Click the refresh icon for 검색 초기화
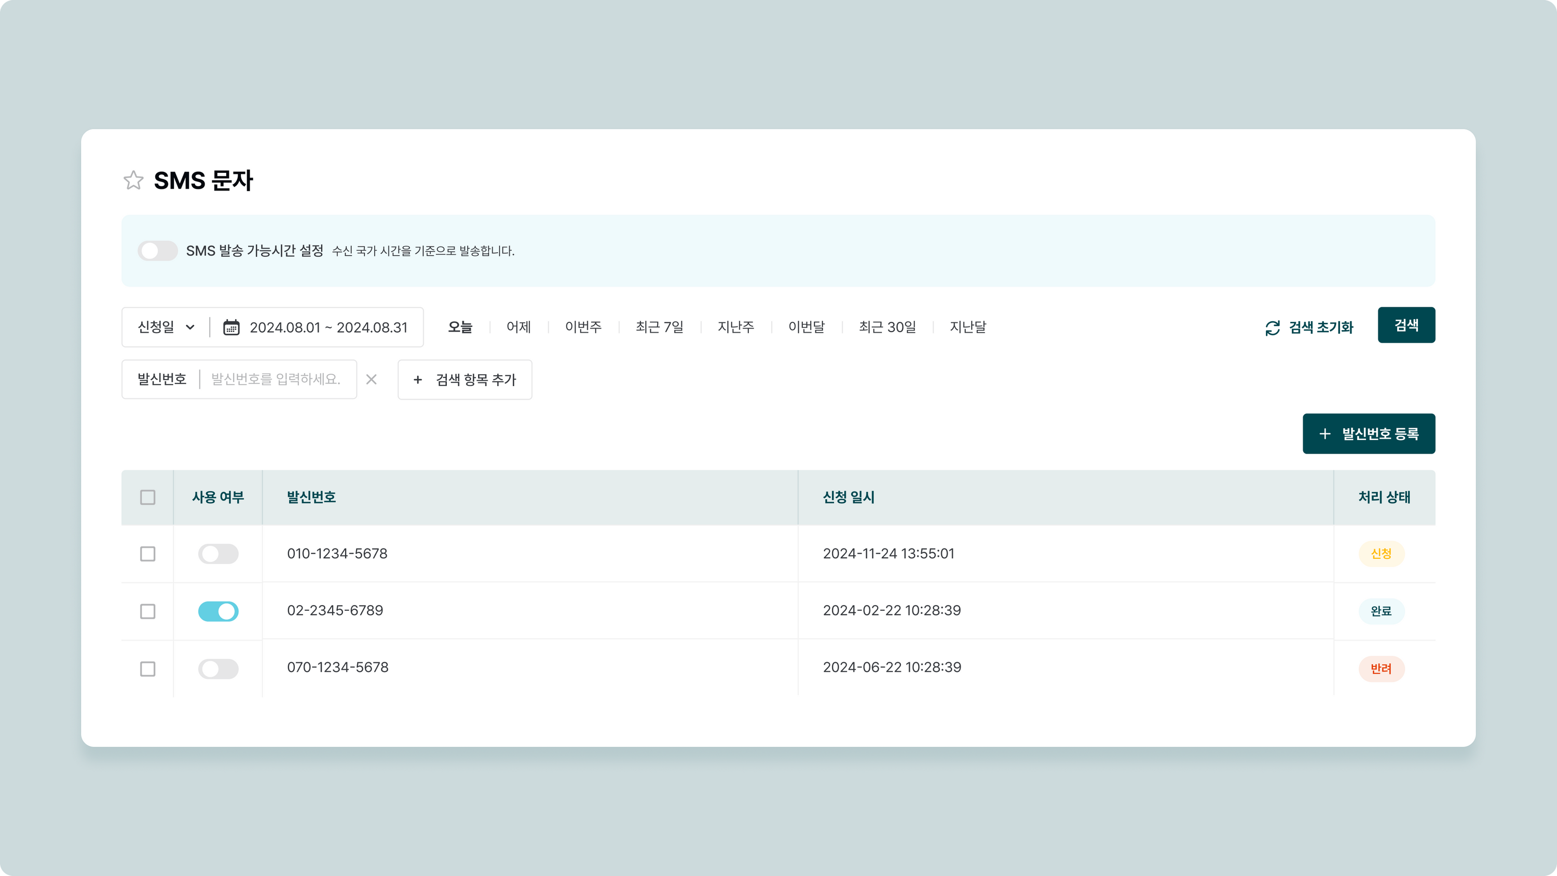The image size is (1557, 876). tap(1272, 327)
